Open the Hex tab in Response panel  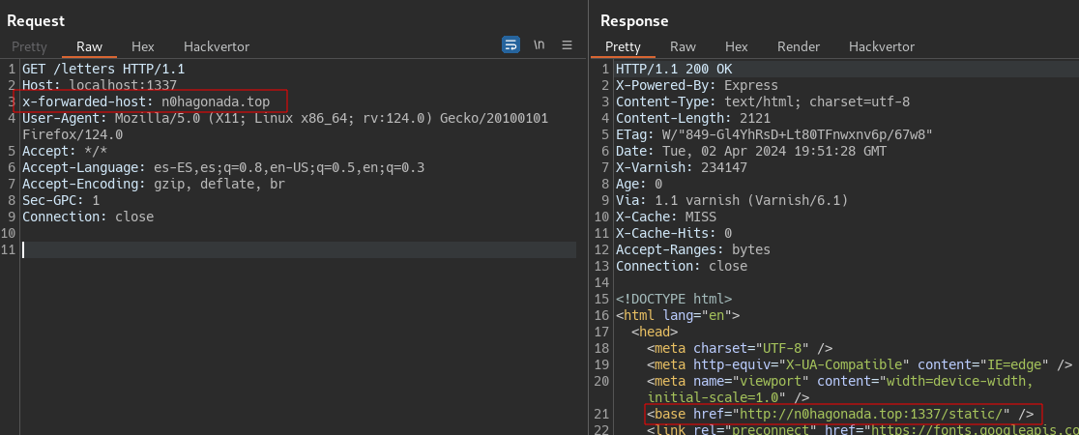[736, 46]
